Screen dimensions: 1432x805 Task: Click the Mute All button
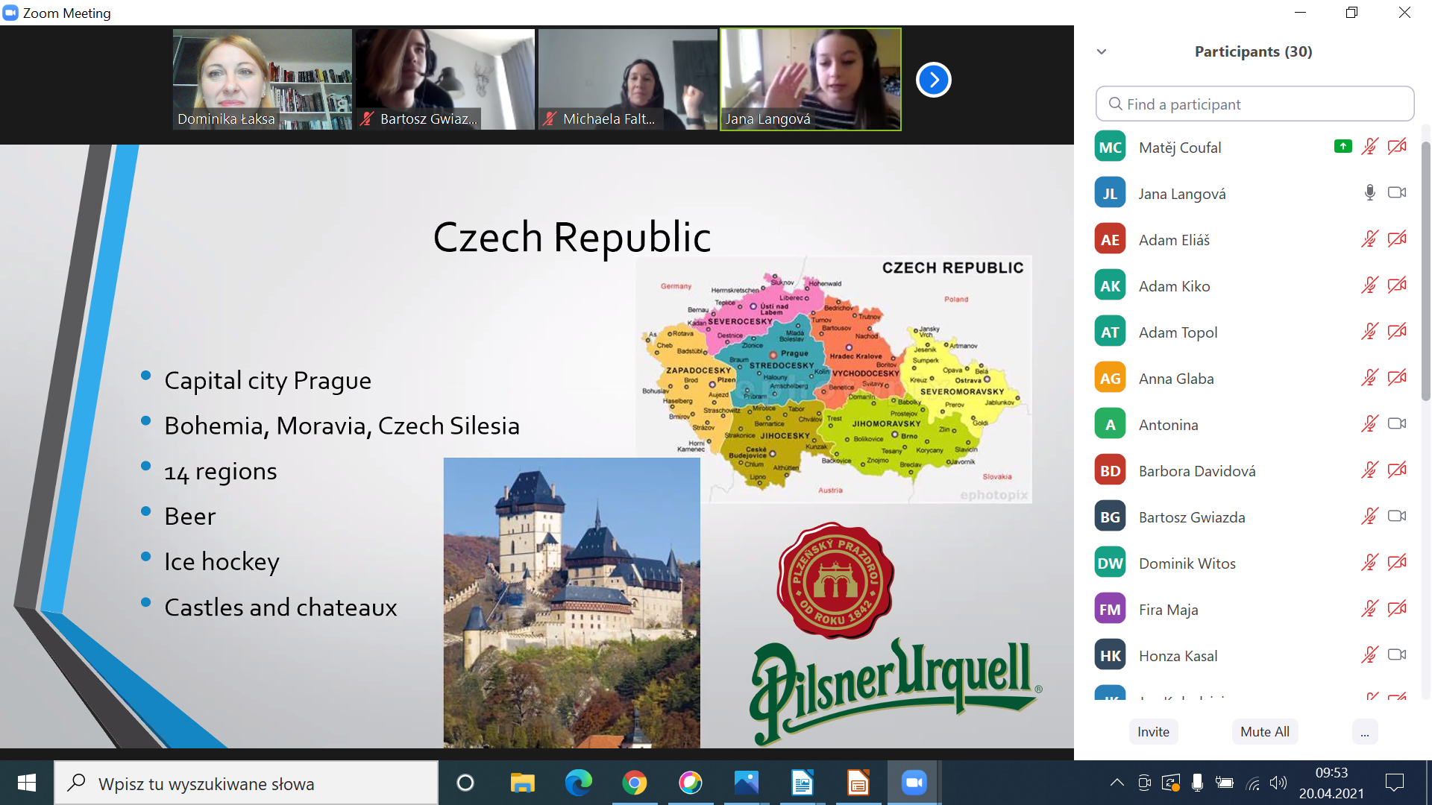(1264, 731)
